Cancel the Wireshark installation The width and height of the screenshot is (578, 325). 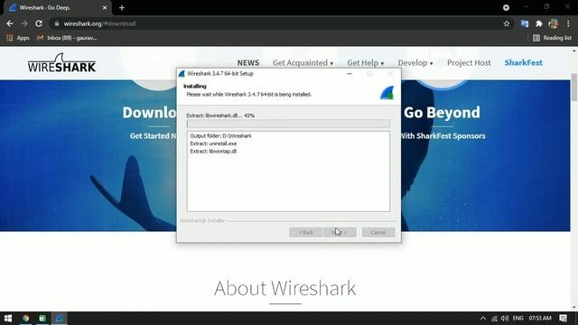[378, 232]
